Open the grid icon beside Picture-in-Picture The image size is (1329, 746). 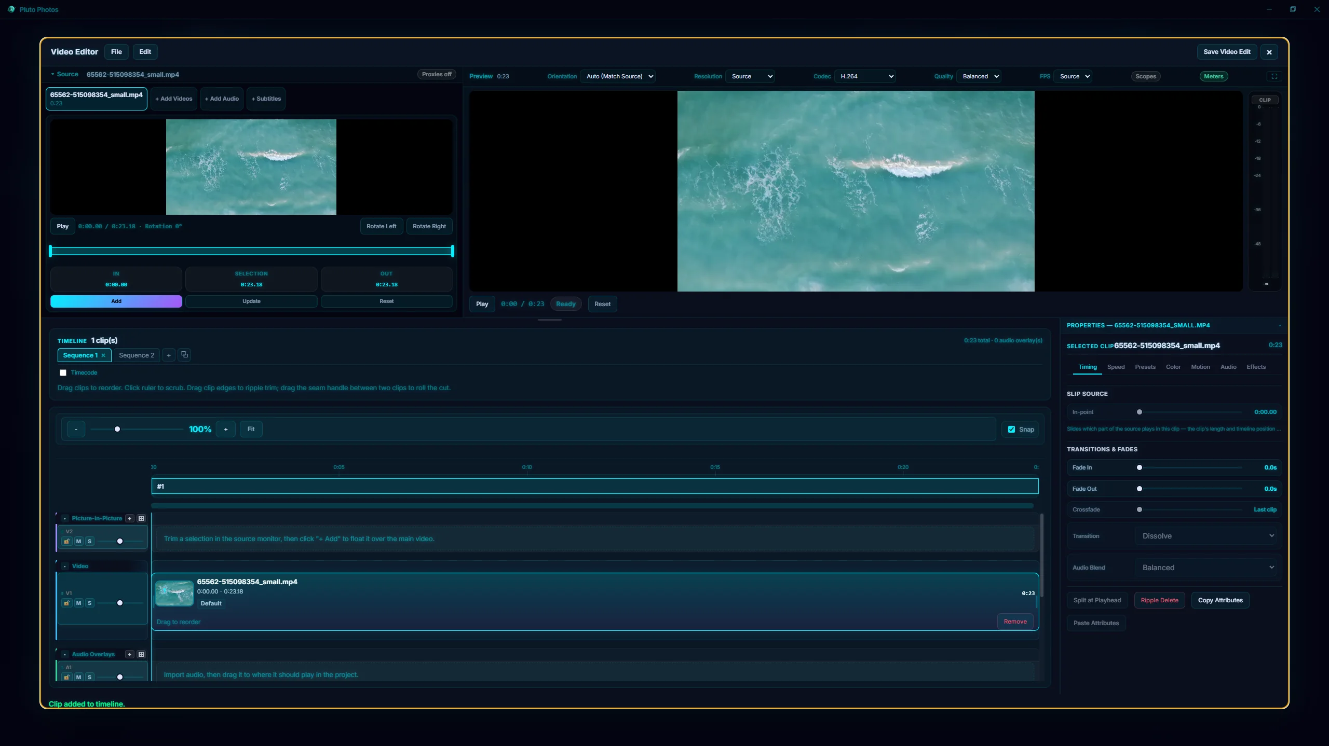(141, 518)
